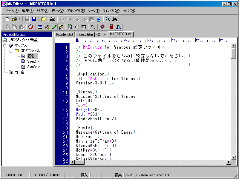Click the MKEditor icon in the title bar
The image size is (239, 179).
pos(4,4)
